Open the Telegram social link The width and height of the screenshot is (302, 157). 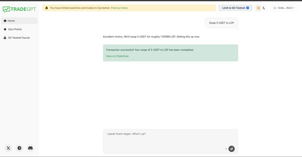(19, 148)
